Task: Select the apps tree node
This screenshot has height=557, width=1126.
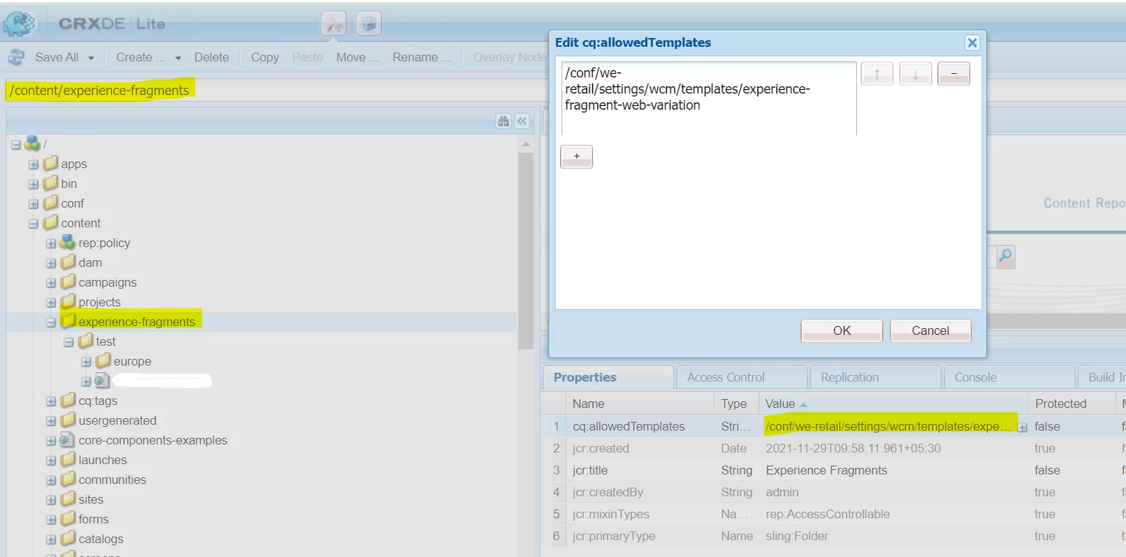Action: pyautogui.click(x=74, y=164)
